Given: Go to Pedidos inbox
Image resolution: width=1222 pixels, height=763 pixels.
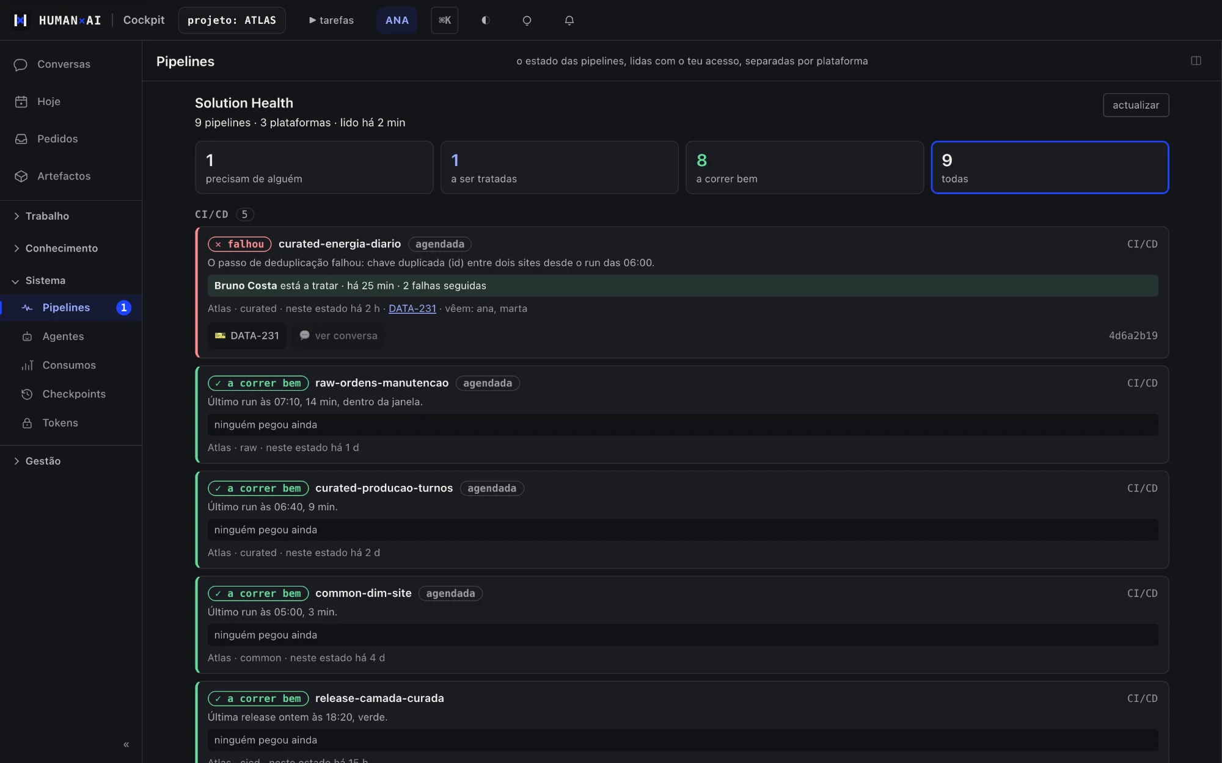Looking at the screenshot, I should click(x=71, y=139).
